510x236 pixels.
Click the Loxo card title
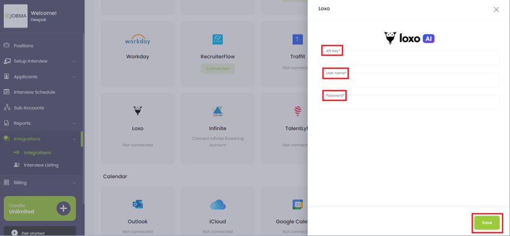(138, 128)
